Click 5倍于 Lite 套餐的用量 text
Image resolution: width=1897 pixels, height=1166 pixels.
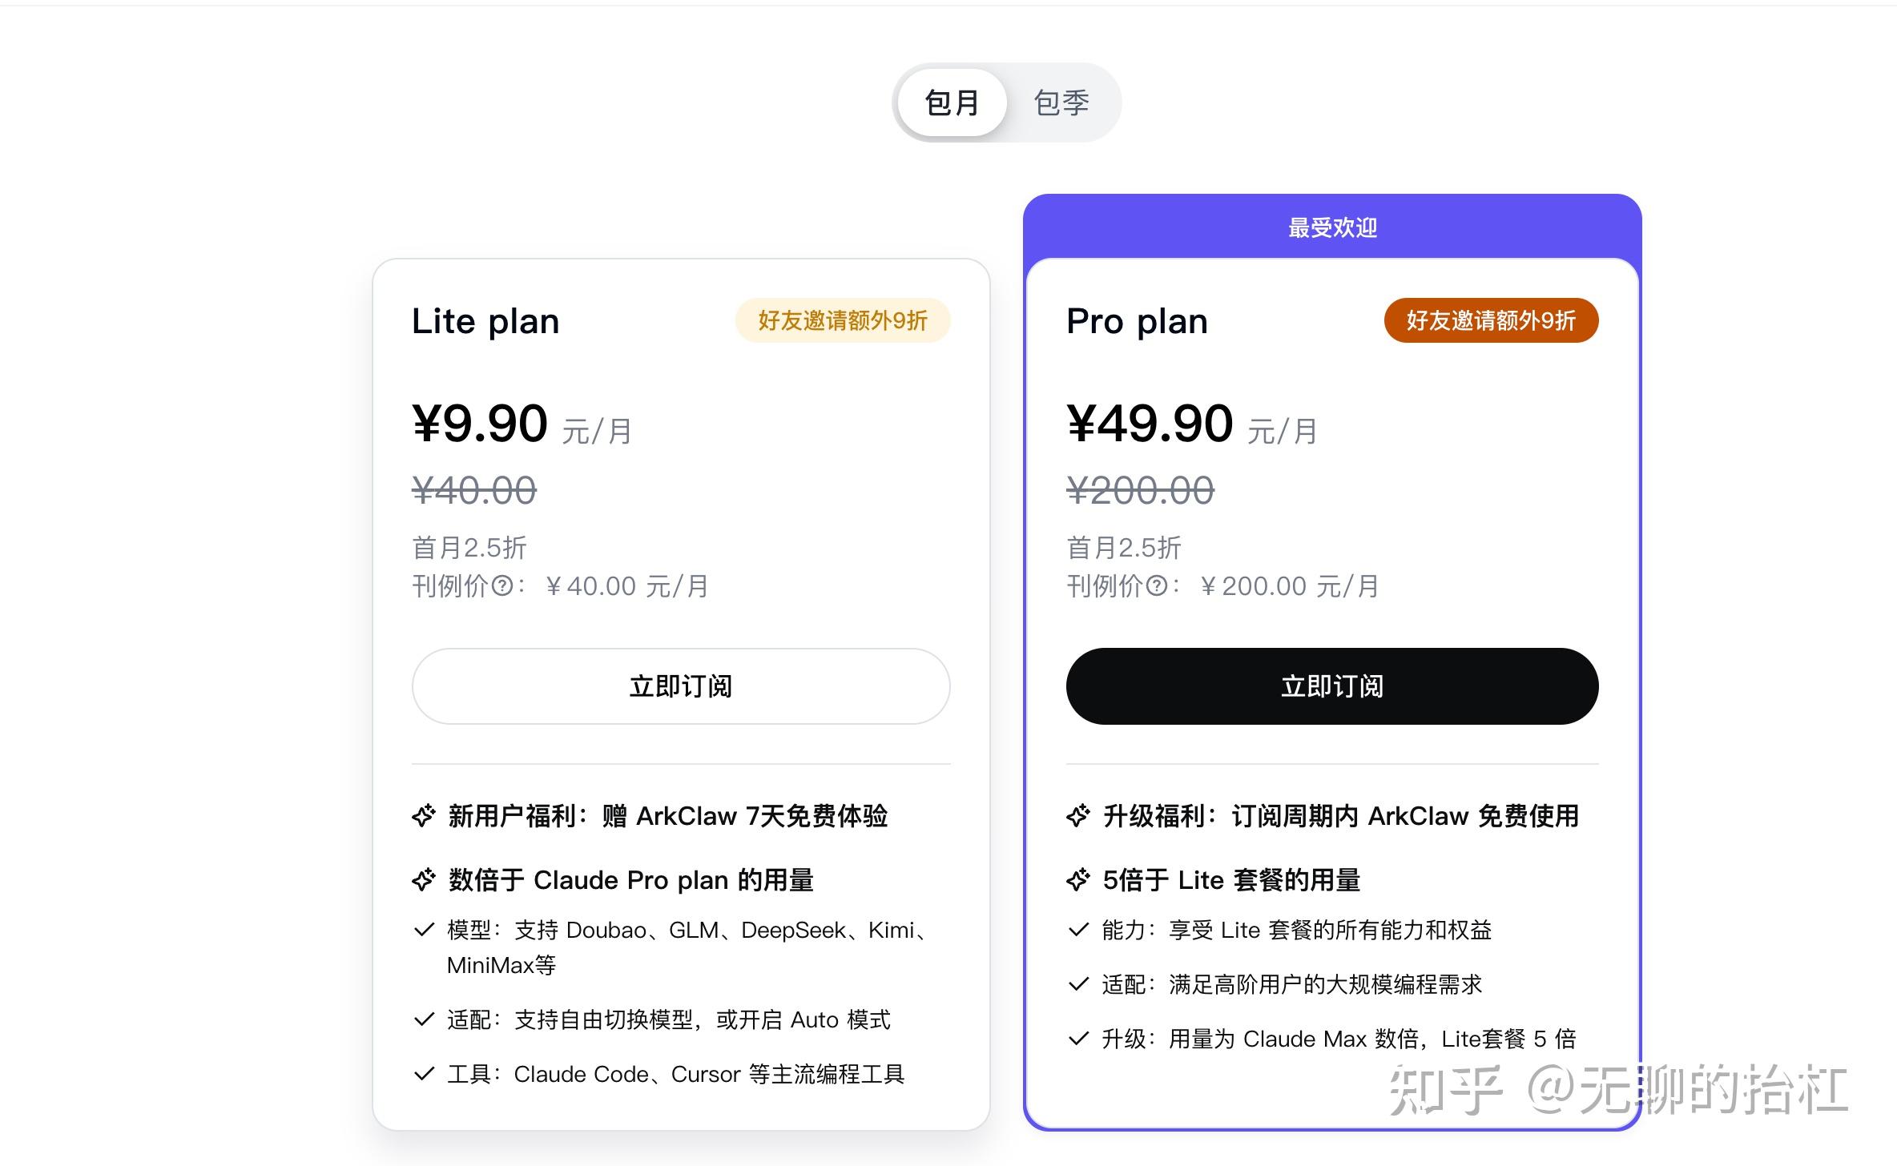coord(1231,880)
